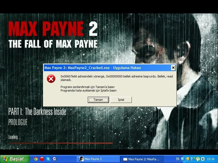The width and height of the screenshot is (218, 163).
Task: Click THE FALL OF MAX PAYNE subtitle
Action: click(53, 44)
